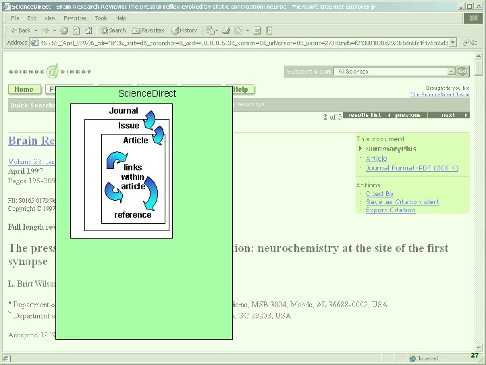
Task: Click the Internet zone status bar icon
Action: (412, 358)
